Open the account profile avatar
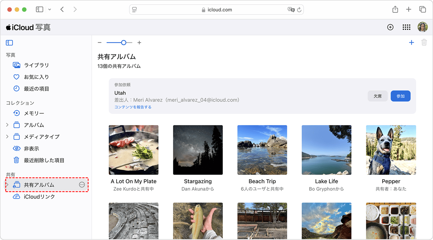 click(x=423, y=27)
